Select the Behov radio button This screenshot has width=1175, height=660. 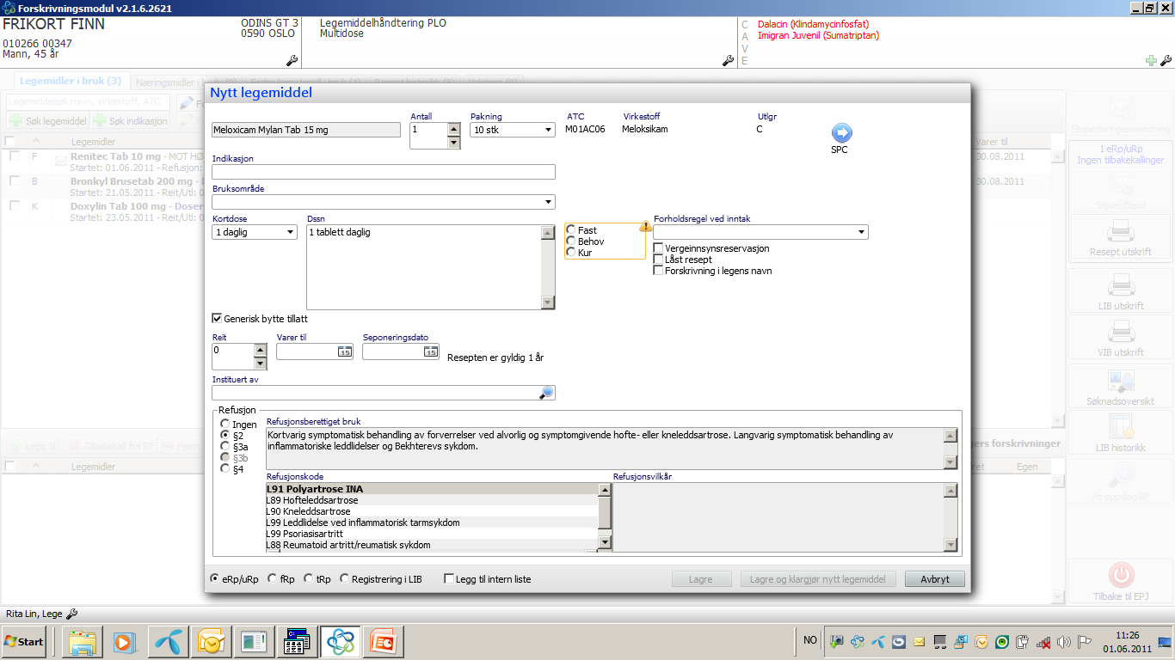pyautogui.click(x=571, y=241)
